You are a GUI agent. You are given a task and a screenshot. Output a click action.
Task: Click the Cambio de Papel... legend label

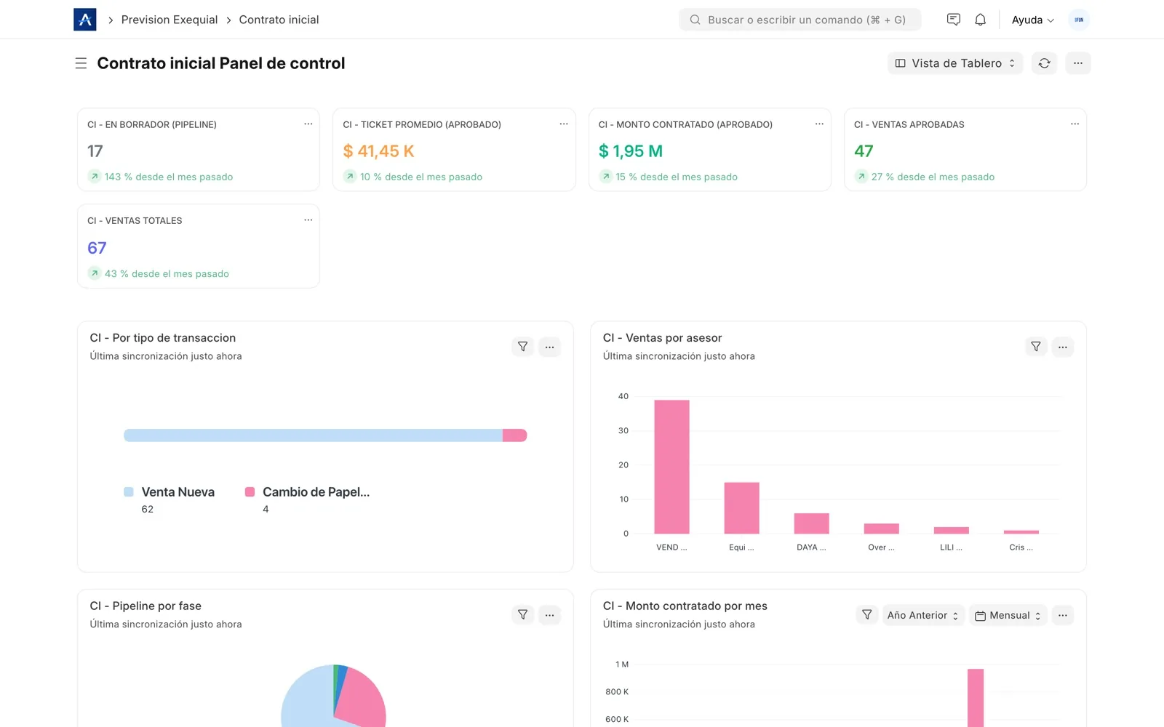pos(316,492)
